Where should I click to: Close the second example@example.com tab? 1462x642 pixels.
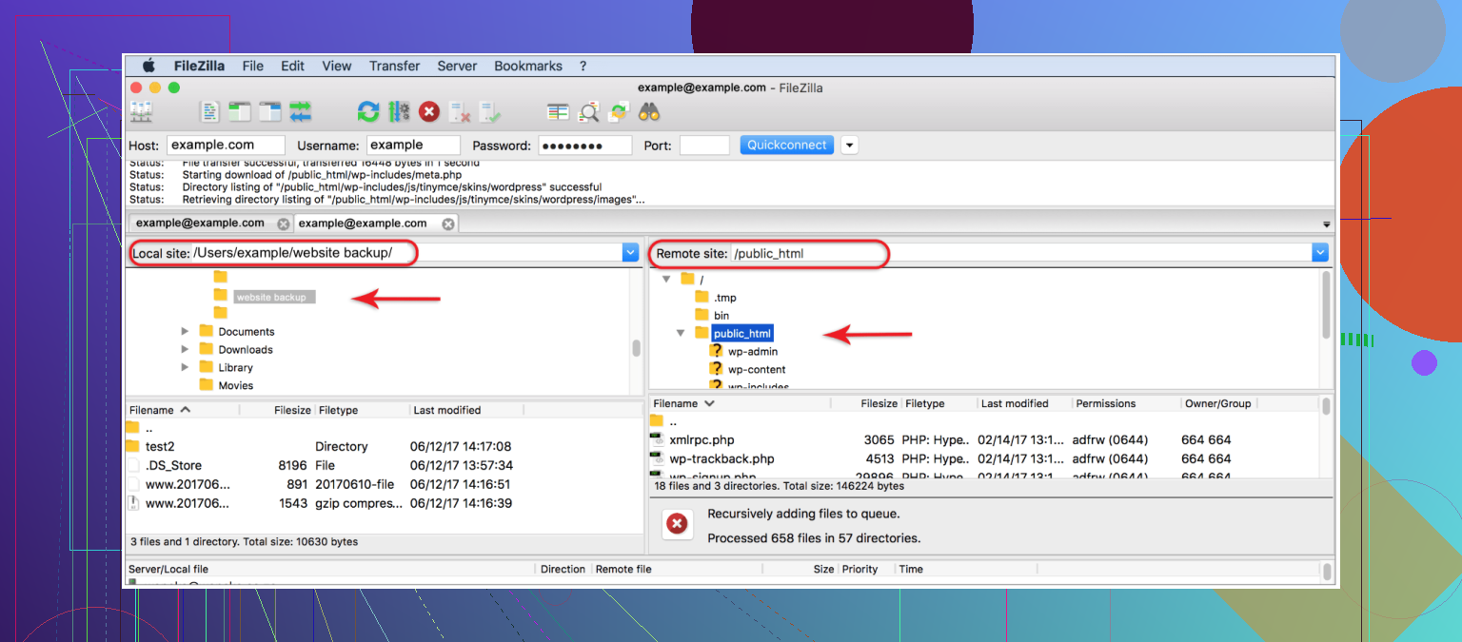(x=448, y=224)
